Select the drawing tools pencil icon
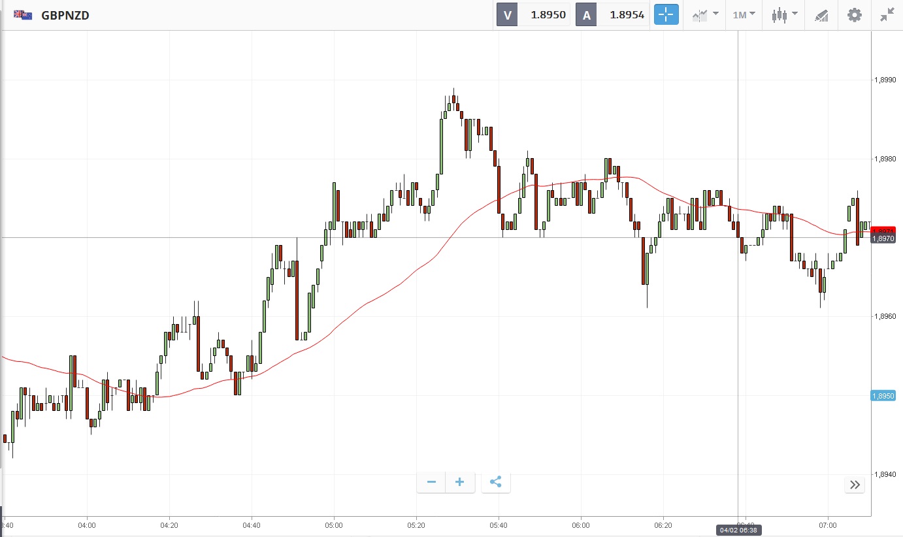The height and width of the screenshot is (537, 903). pyautogui.click(x=821, y=15)
